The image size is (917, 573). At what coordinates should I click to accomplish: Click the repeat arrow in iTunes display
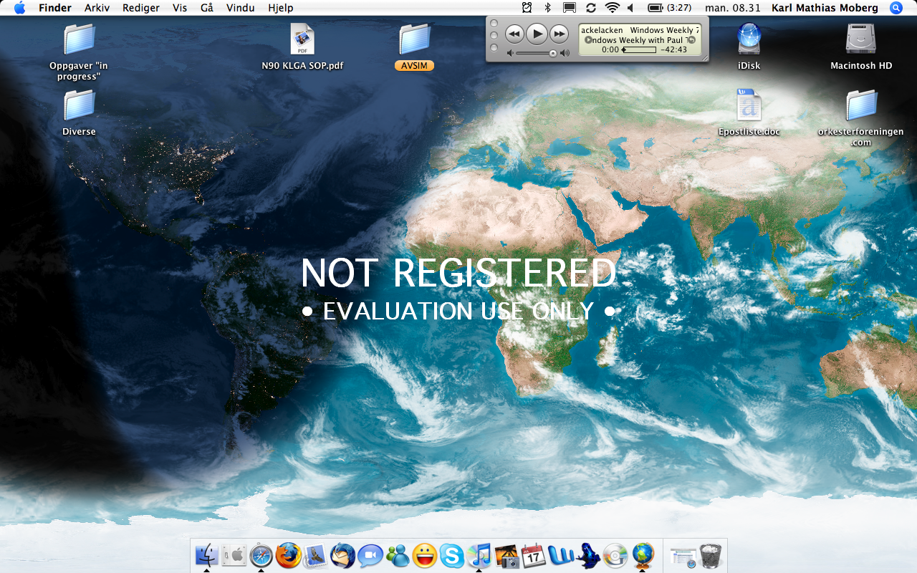point(691,40)
